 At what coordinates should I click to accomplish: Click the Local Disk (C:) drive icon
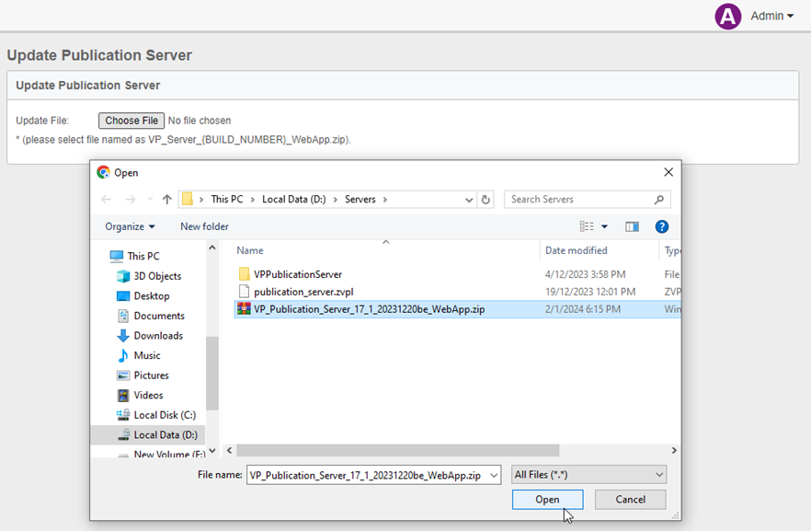point(123,415)
